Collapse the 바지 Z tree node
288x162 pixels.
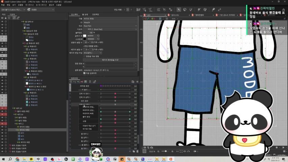tap(15, 124)
